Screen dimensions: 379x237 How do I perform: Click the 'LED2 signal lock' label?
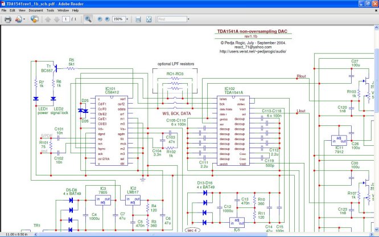tap(59, 111)
